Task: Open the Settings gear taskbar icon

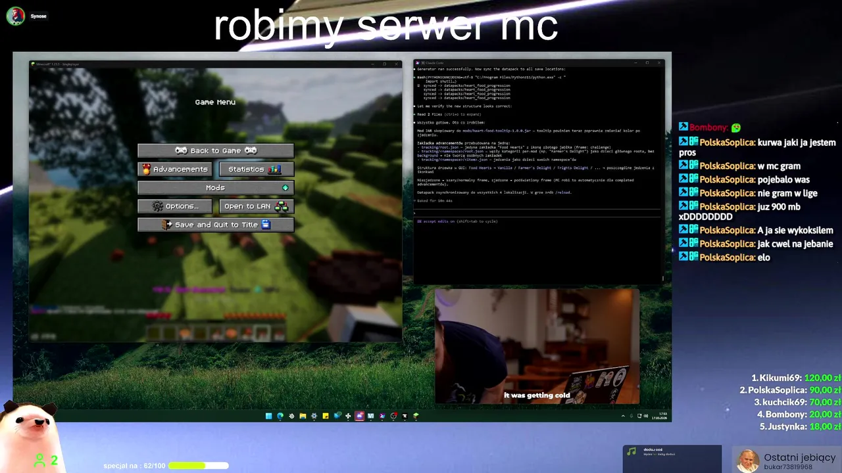Action: [x=314, y=416]
